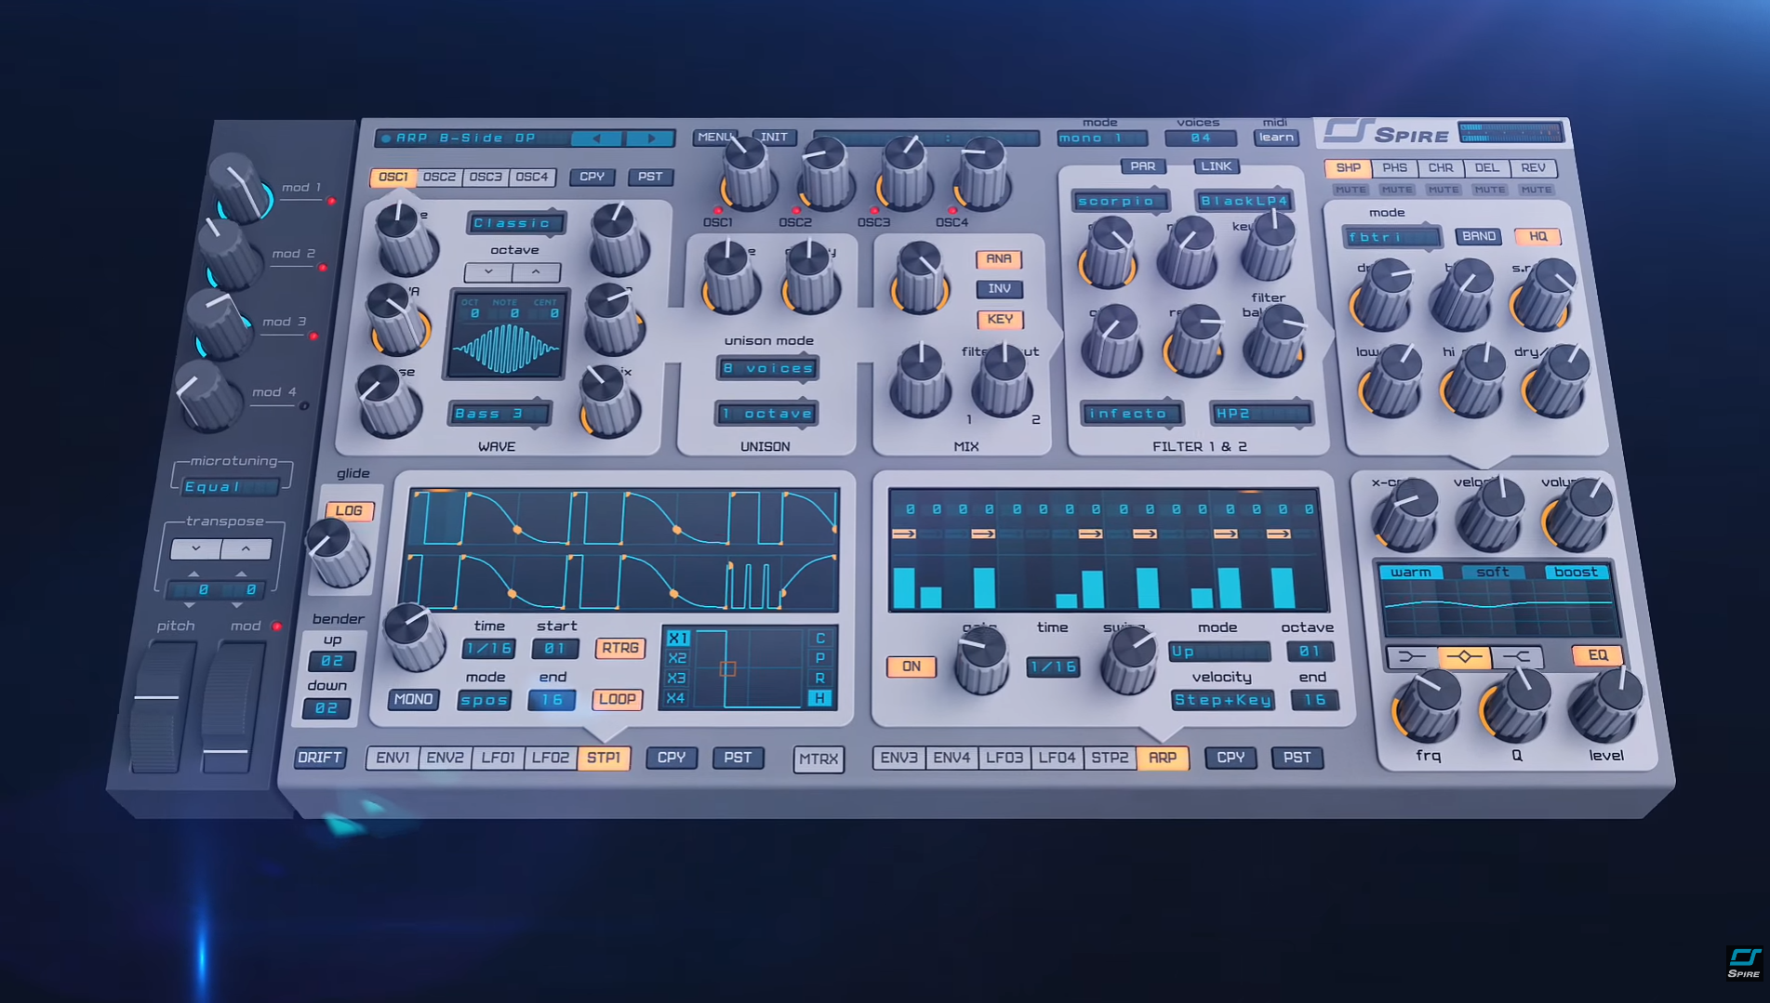
Task: Open the STP2 tab
Action: (x=1109, y=758)
